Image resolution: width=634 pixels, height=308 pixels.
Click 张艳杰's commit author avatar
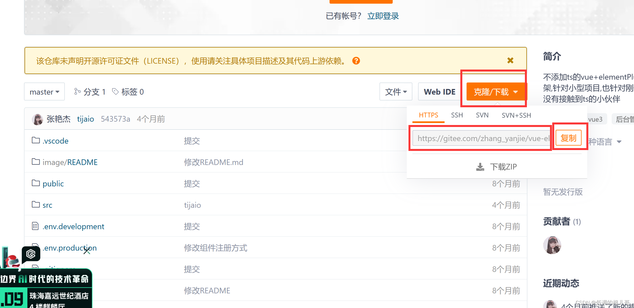[37, 119]
